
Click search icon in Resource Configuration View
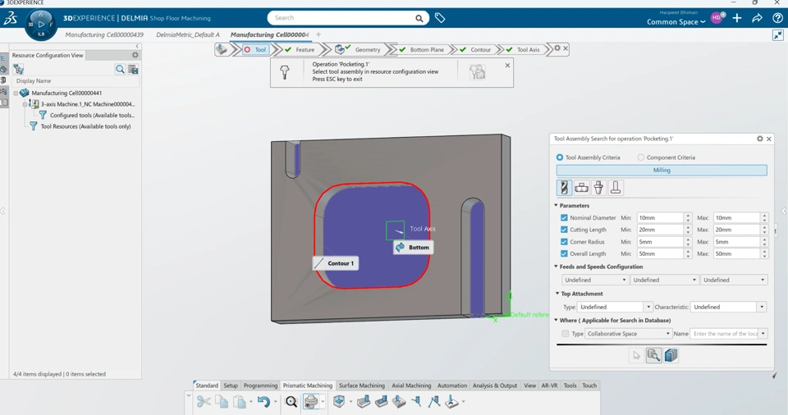coord(120,70)
